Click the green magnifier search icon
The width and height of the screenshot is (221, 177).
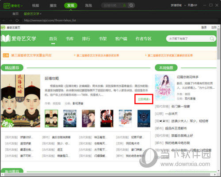pyautogui.click(x=212, y=39)
